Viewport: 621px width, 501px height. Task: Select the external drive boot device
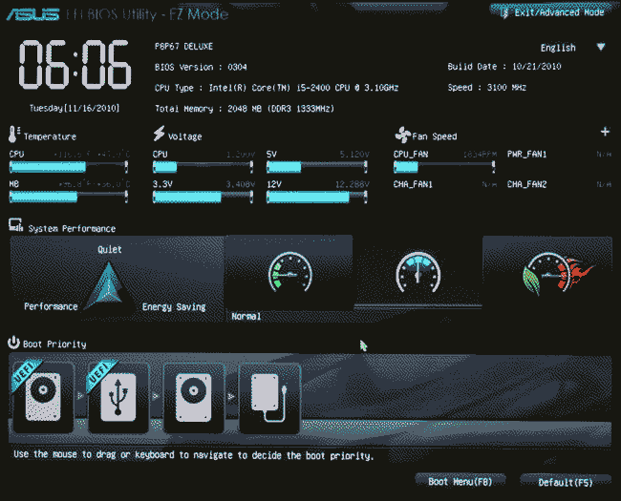click(268, 397)
